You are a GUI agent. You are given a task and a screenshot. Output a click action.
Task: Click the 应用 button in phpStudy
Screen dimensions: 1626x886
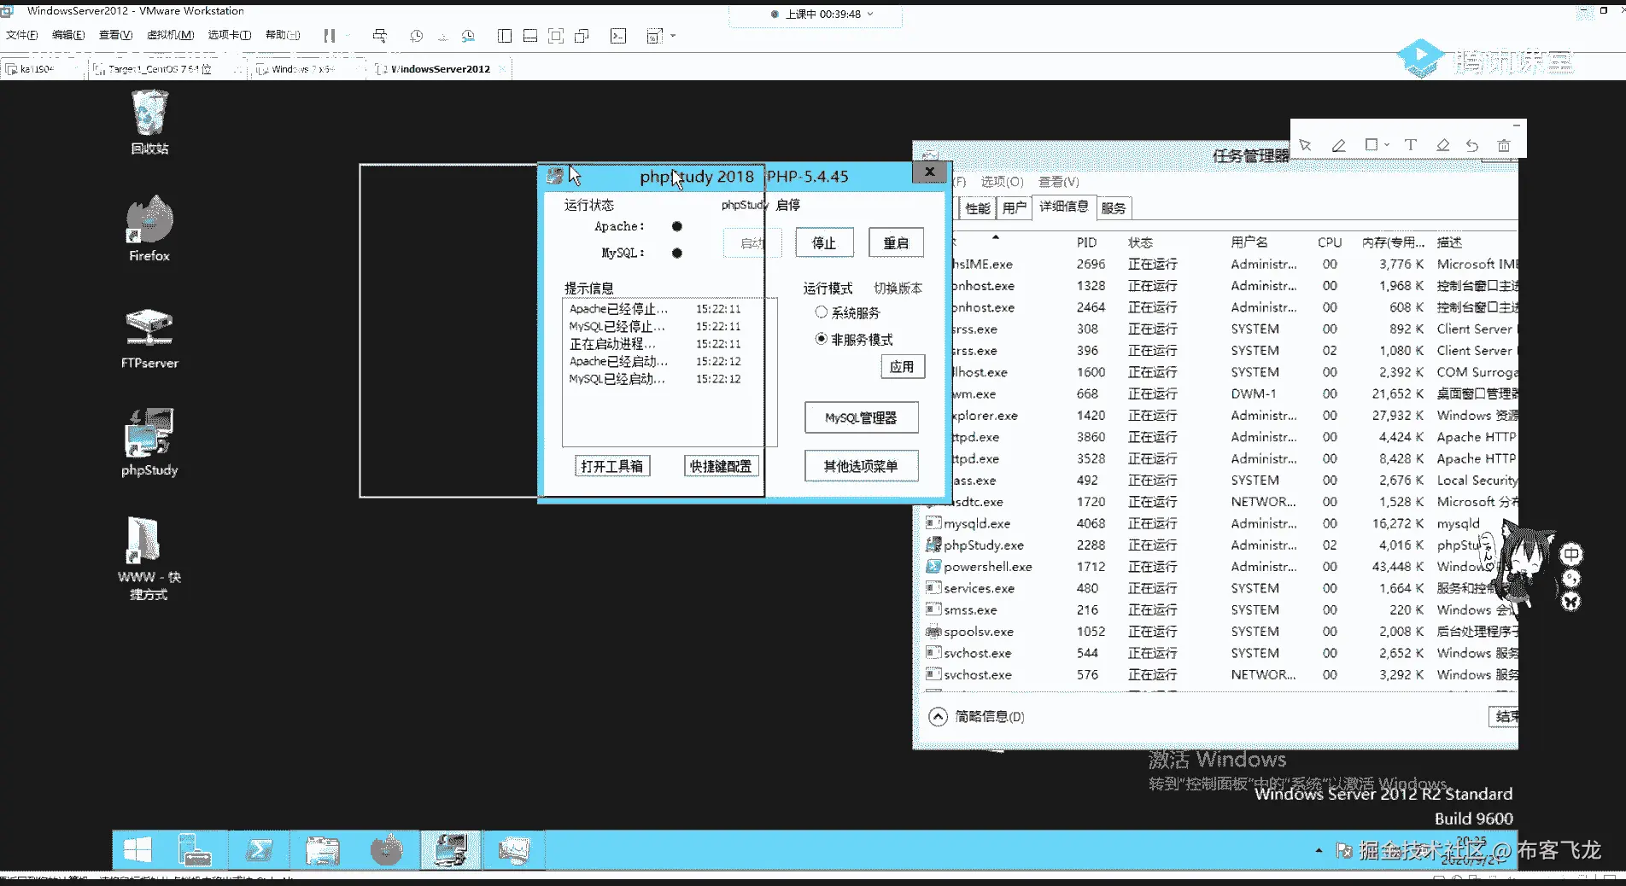pyautogui.click(x=902, y=366)
